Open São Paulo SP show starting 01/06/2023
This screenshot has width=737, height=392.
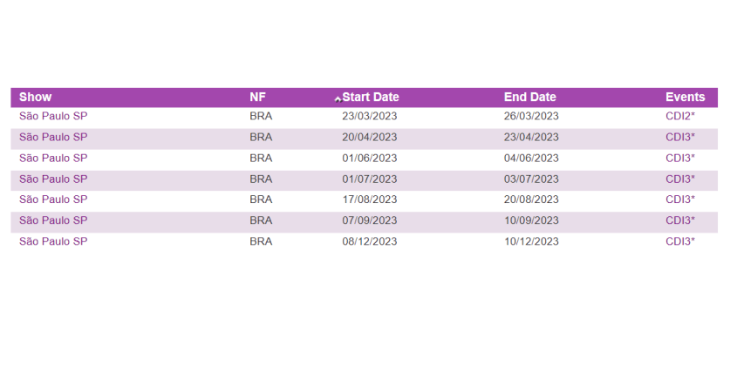(x=53, y=158)
